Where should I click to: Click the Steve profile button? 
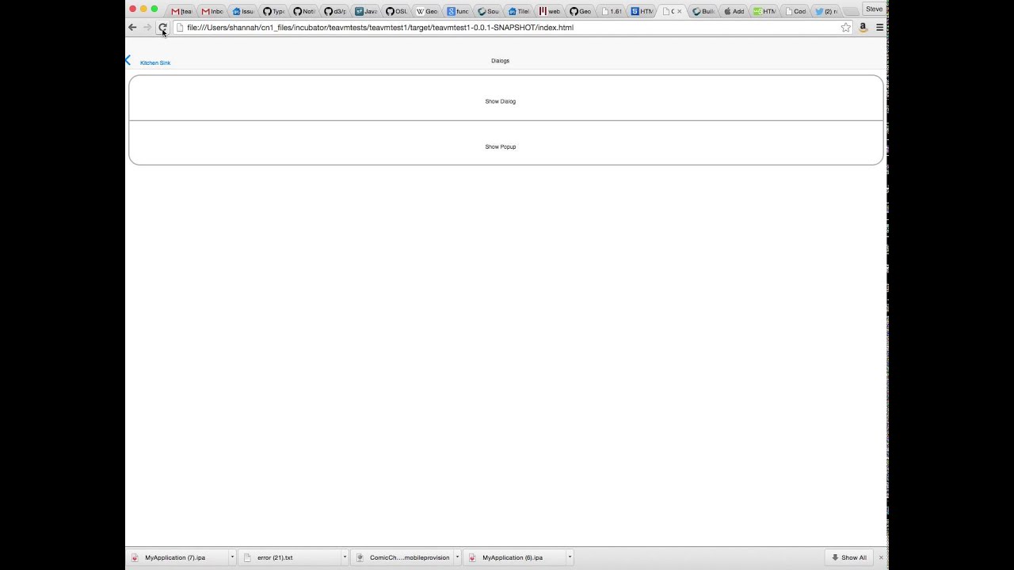874,9
